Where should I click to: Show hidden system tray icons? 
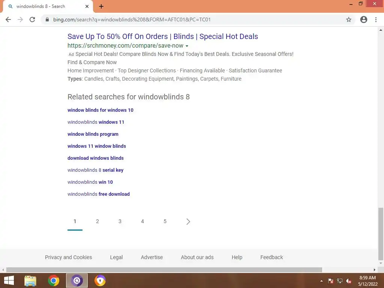click(321, 281)
